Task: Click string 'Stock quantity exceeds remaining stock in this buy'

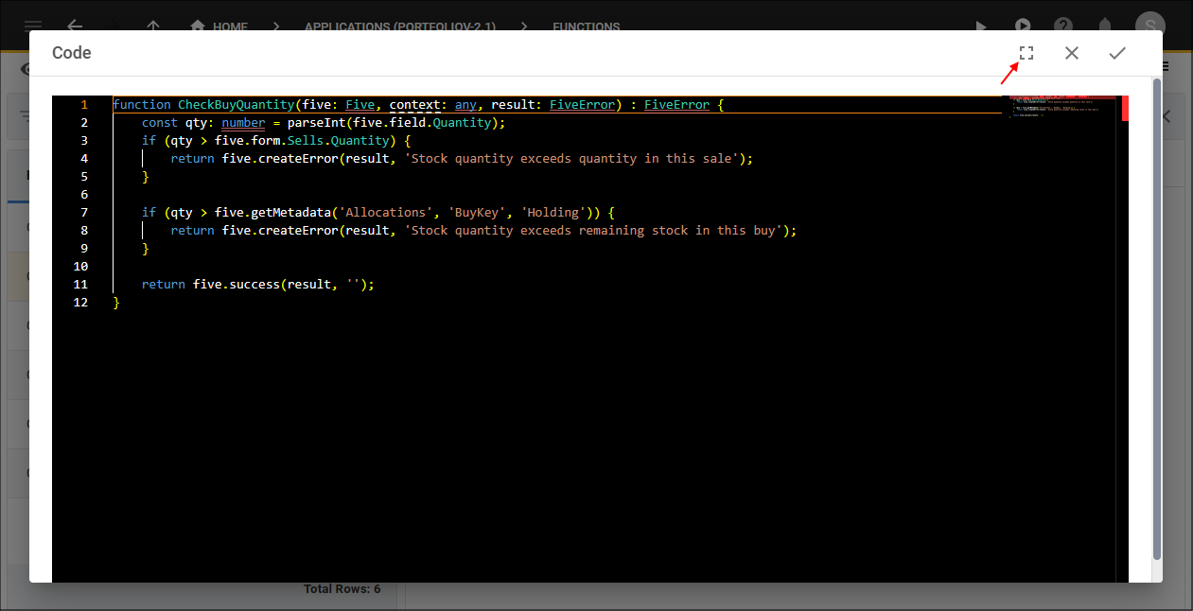Action: 594,231
